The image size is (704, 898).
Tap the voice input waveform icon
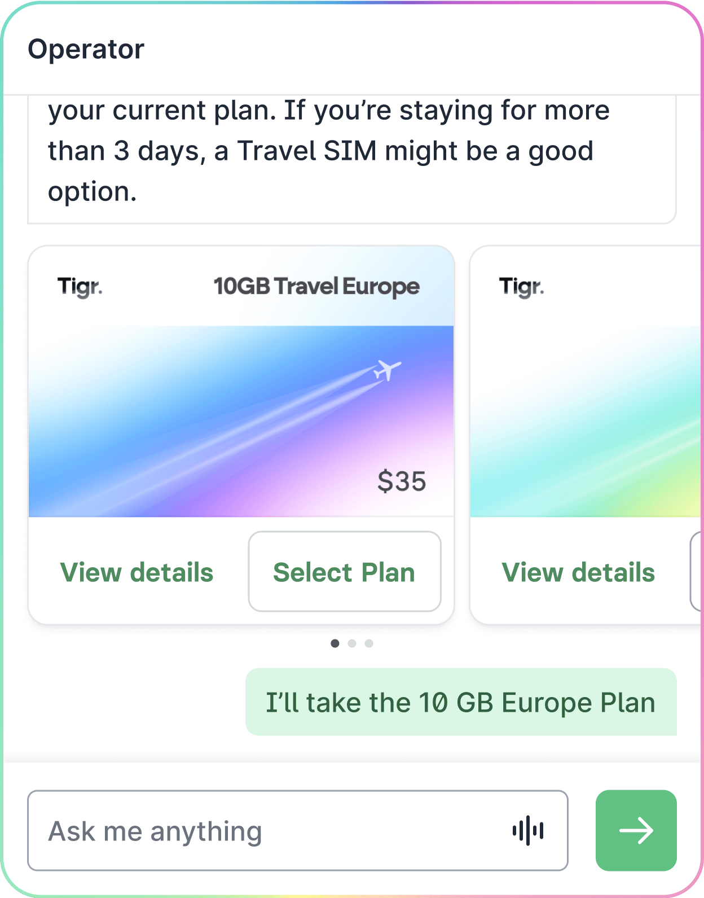pos(527,830)
